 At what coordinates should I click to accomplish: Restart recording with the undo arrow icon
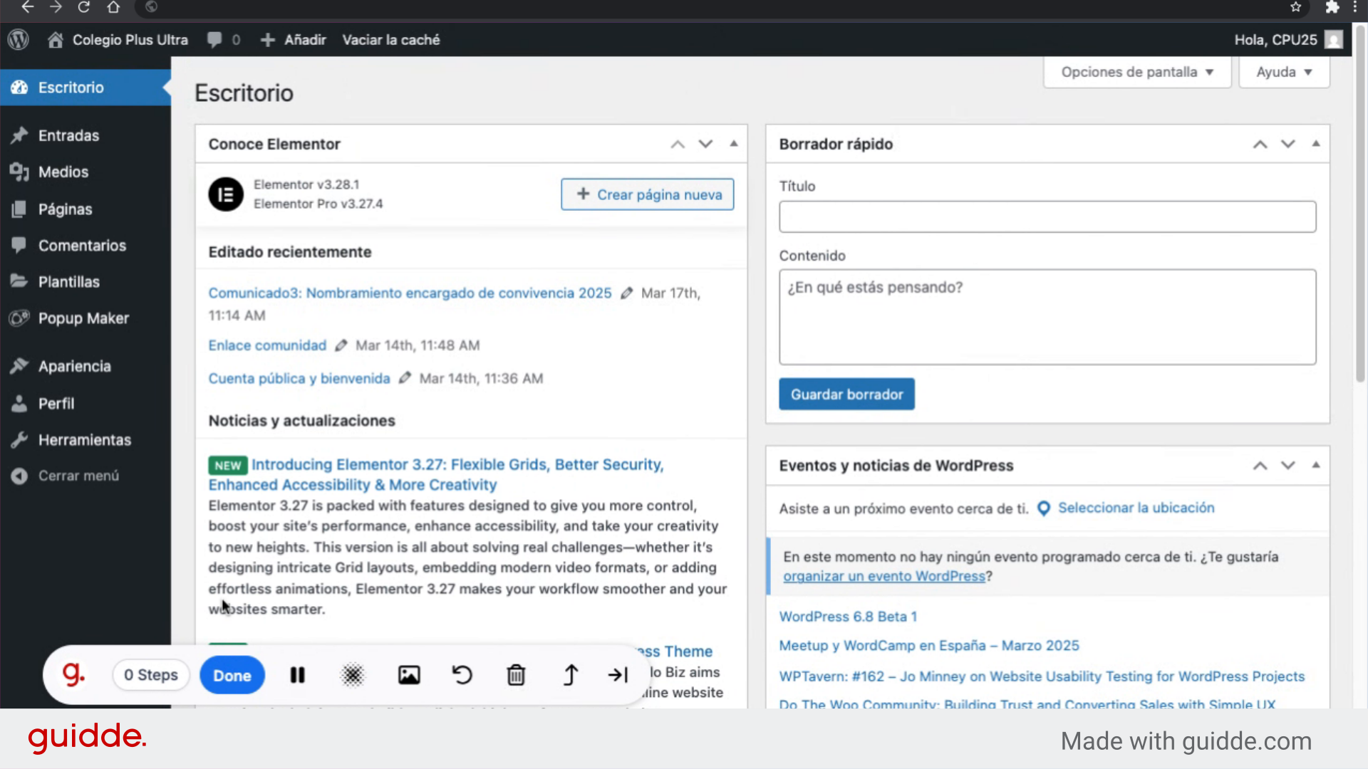tap(462, 674)
